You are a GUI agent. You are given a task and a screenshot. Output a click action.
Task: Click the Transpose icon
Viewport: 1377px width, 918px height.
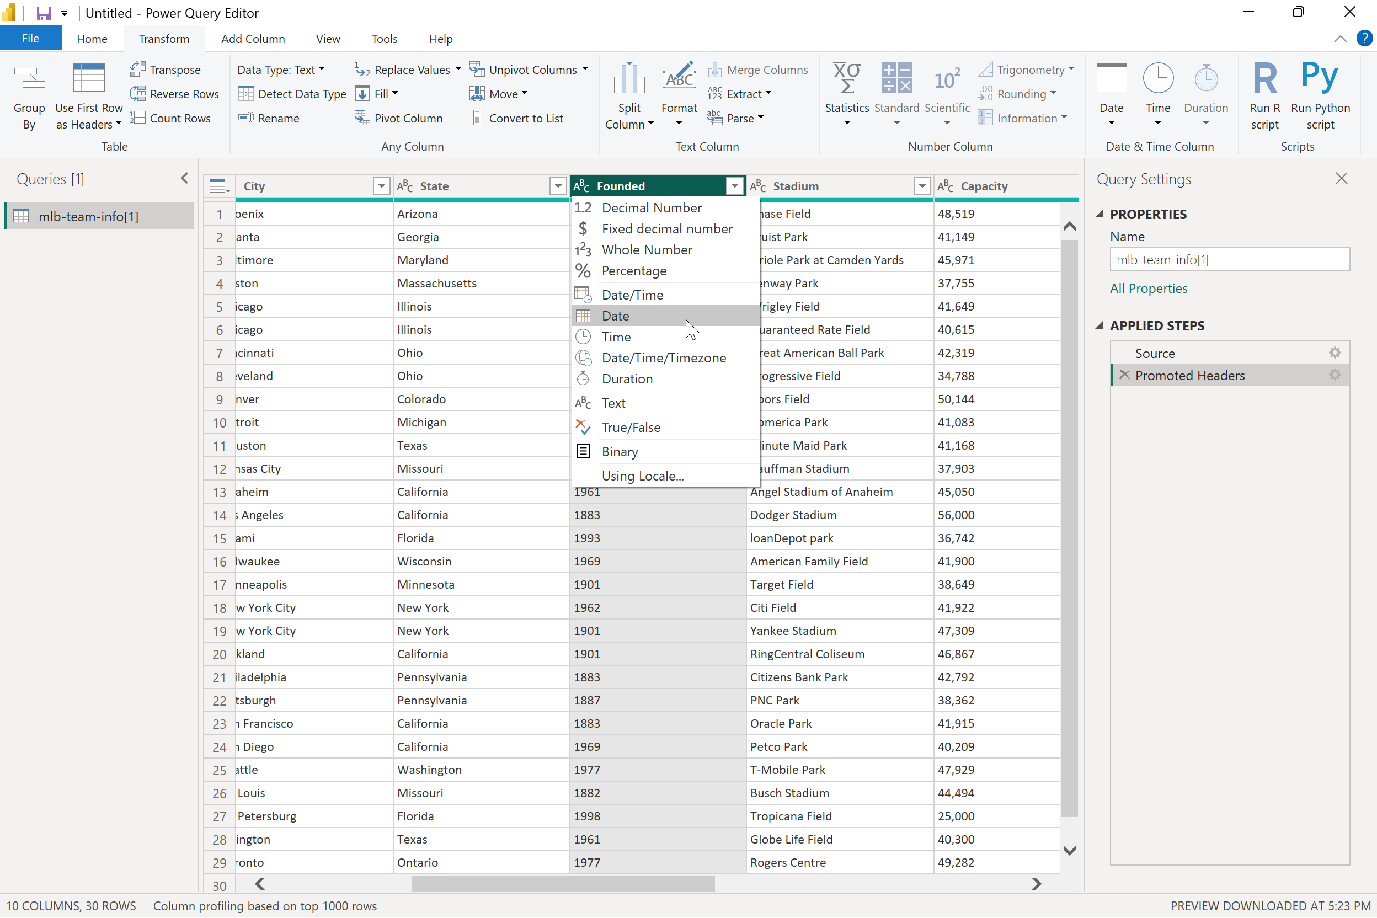coord(137,69)
